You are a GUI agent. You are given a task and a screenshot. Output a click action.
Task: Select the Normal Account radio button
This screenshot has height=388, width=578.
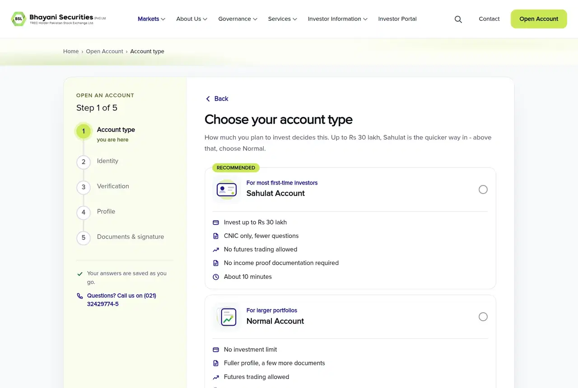click(x=483, y=317)
